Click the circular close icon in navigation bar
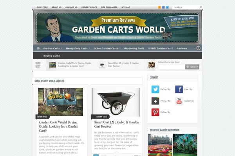The width and height of the screenshot is (235, 156). click(x=198, y=48)
